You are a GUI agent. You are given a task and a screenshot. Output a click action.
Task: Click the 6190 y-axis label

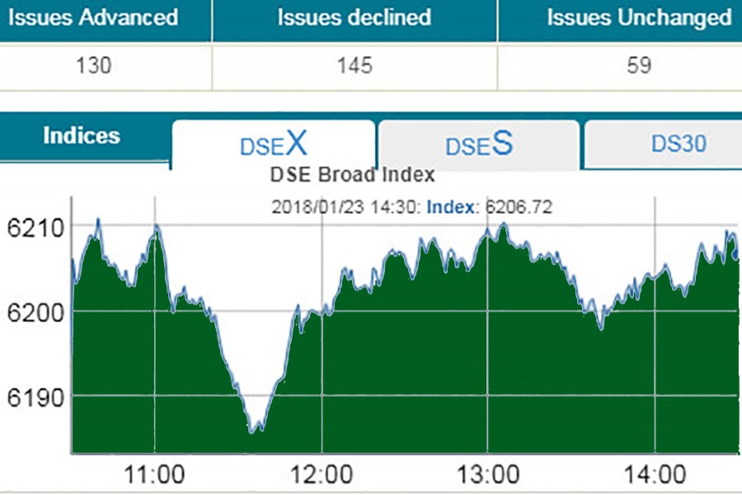[x=31, y=396]
